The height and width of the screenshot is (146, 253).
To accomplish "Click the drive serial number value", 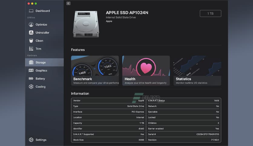I will click(x=208, y=134).
